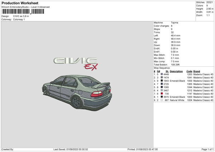This screenshot has width=215, height=152.
Task: Click the swatch for 3467 stitches row
Action: pos(162,90)
